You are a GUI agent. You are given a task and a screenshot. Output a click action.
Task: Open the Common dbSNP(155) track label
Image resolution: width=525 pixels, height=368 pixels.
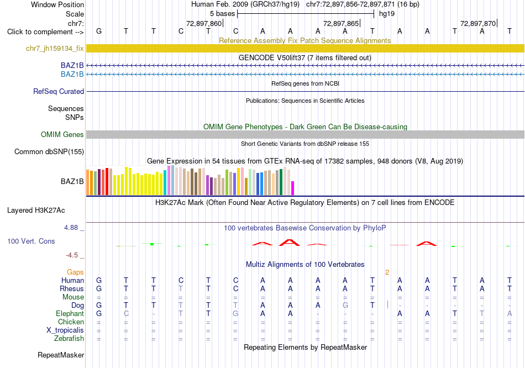tap(49, 152)
